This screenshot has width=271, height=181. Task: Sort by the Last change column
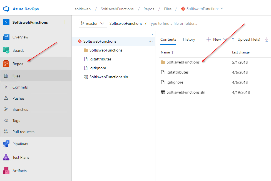pos(241,52)
